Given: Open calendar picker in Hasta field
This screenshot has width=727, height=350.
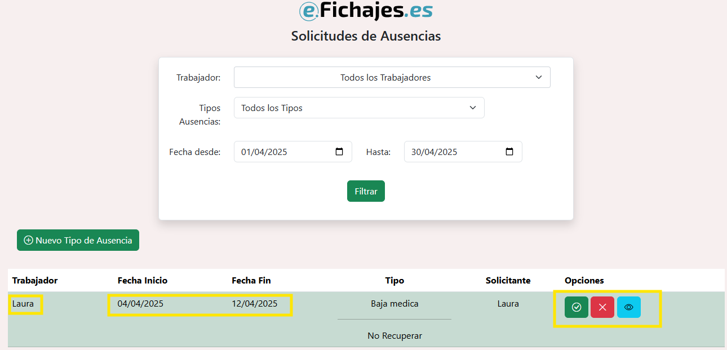Looking at the screenshot, I should pyautogui.click(x=509, y=152).
